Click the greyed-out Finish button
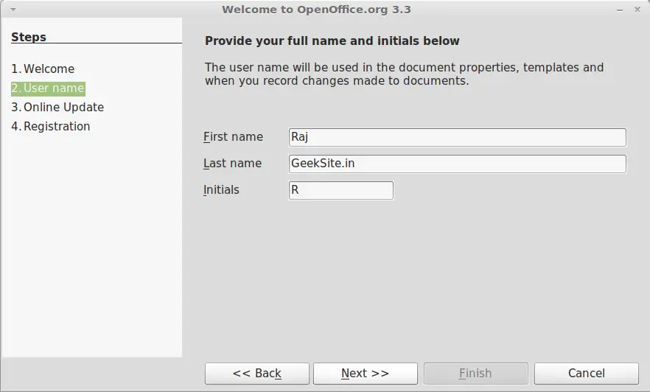Image resolution: width=650 pixels, height=392 pixels. tap(475, 374)
